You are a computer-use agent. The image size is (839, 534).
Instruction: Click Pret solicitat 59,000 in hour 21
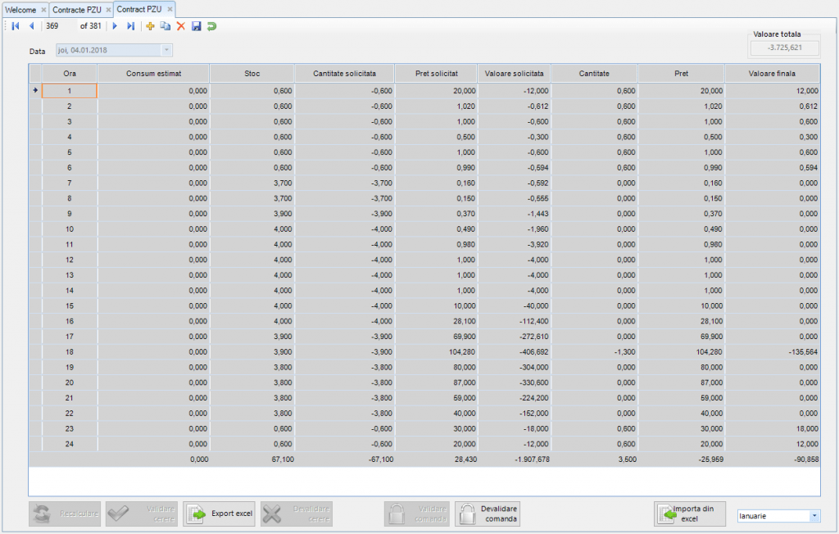click(x=437, y=398)
